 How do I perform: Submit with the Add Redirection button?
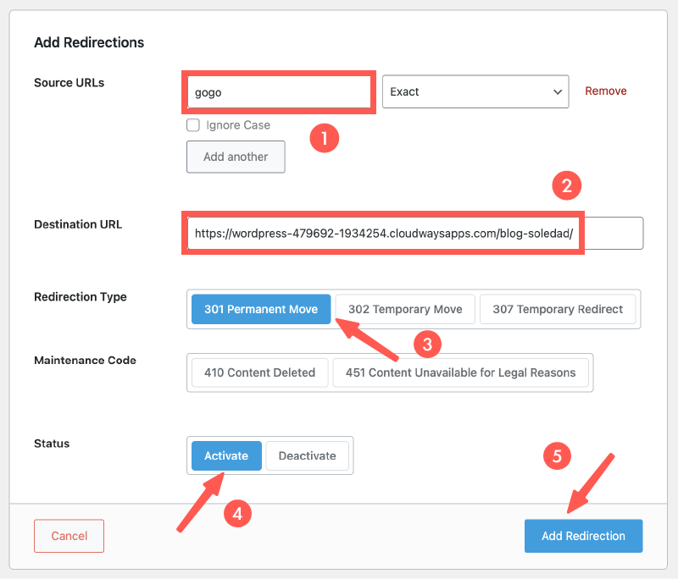coord(583,536)
